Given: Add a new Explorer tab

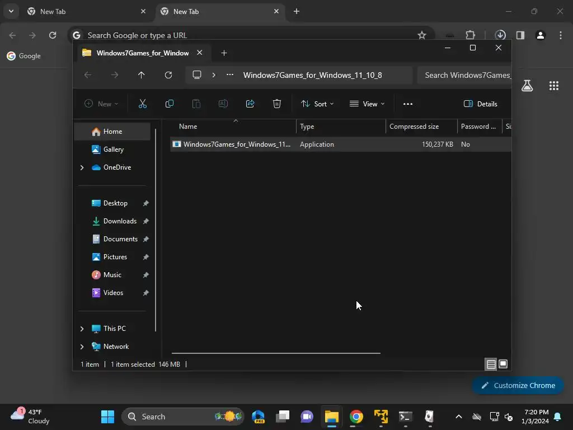Looking at the screenshot, I should (224, 53).
